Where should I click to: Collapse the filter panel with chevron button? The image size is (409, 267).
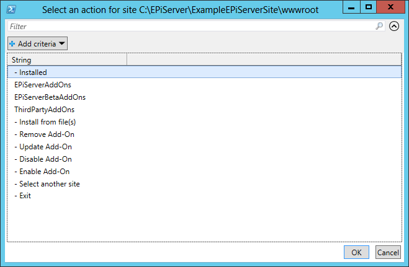[x=393, y=27]
